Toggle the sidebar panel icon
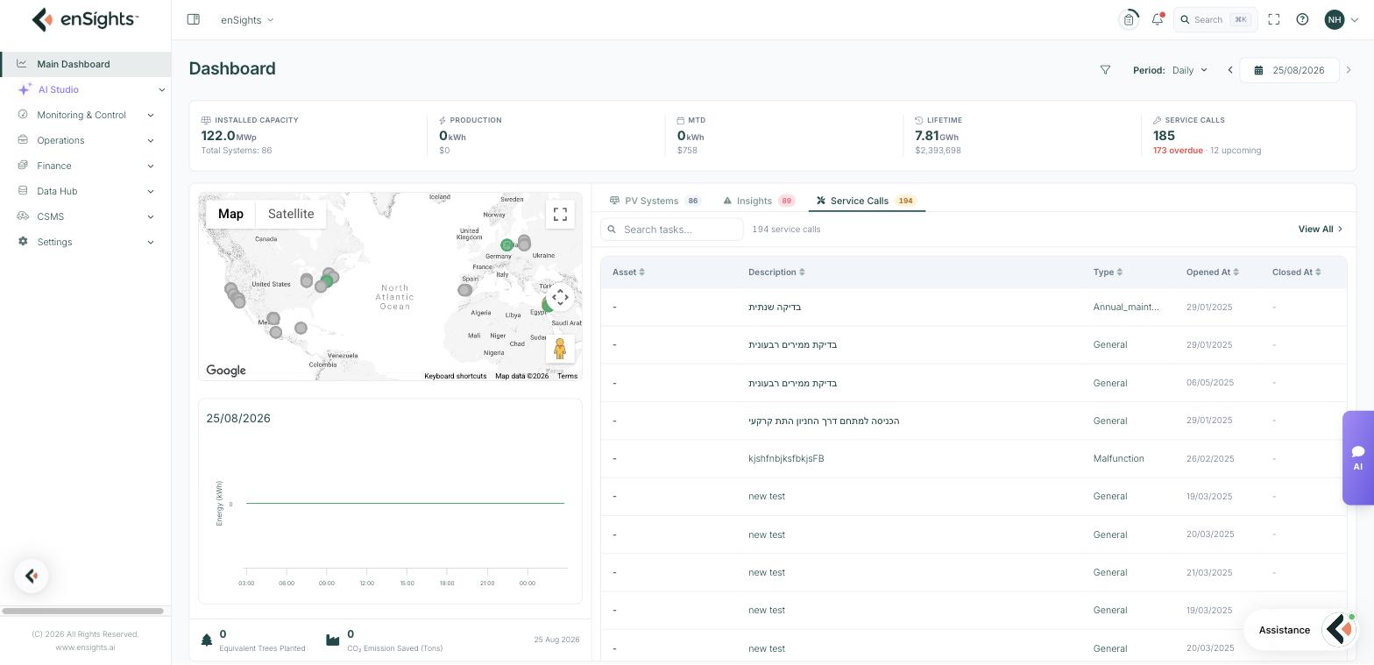The width and height of the screenshot is (1374, 665). tap(194, 19)
